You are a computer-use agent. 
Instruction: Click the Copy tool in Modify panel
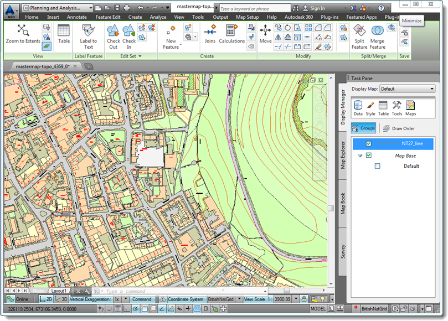point(278,28)
